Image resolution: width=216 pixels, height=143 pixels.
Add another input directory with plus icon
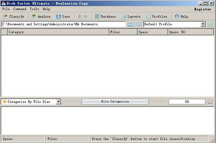coord(139,24)
